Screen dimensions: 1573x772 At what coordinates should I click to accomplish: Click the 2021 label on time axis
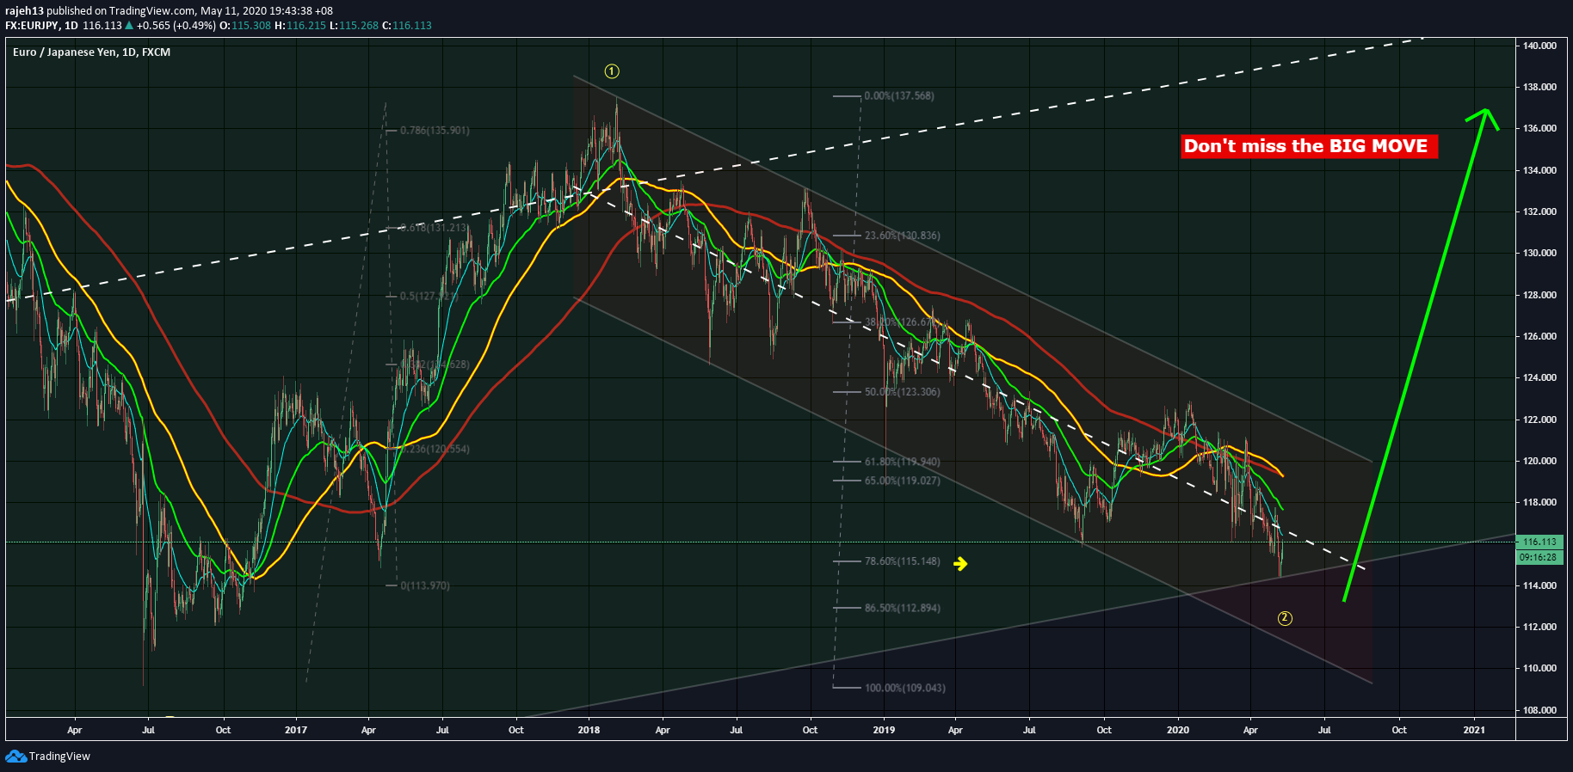coord(1474,730)
